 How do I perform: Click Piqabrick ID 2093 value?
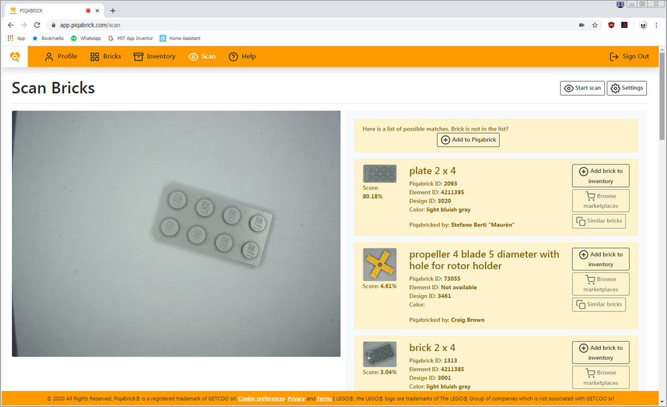(450, 184)
